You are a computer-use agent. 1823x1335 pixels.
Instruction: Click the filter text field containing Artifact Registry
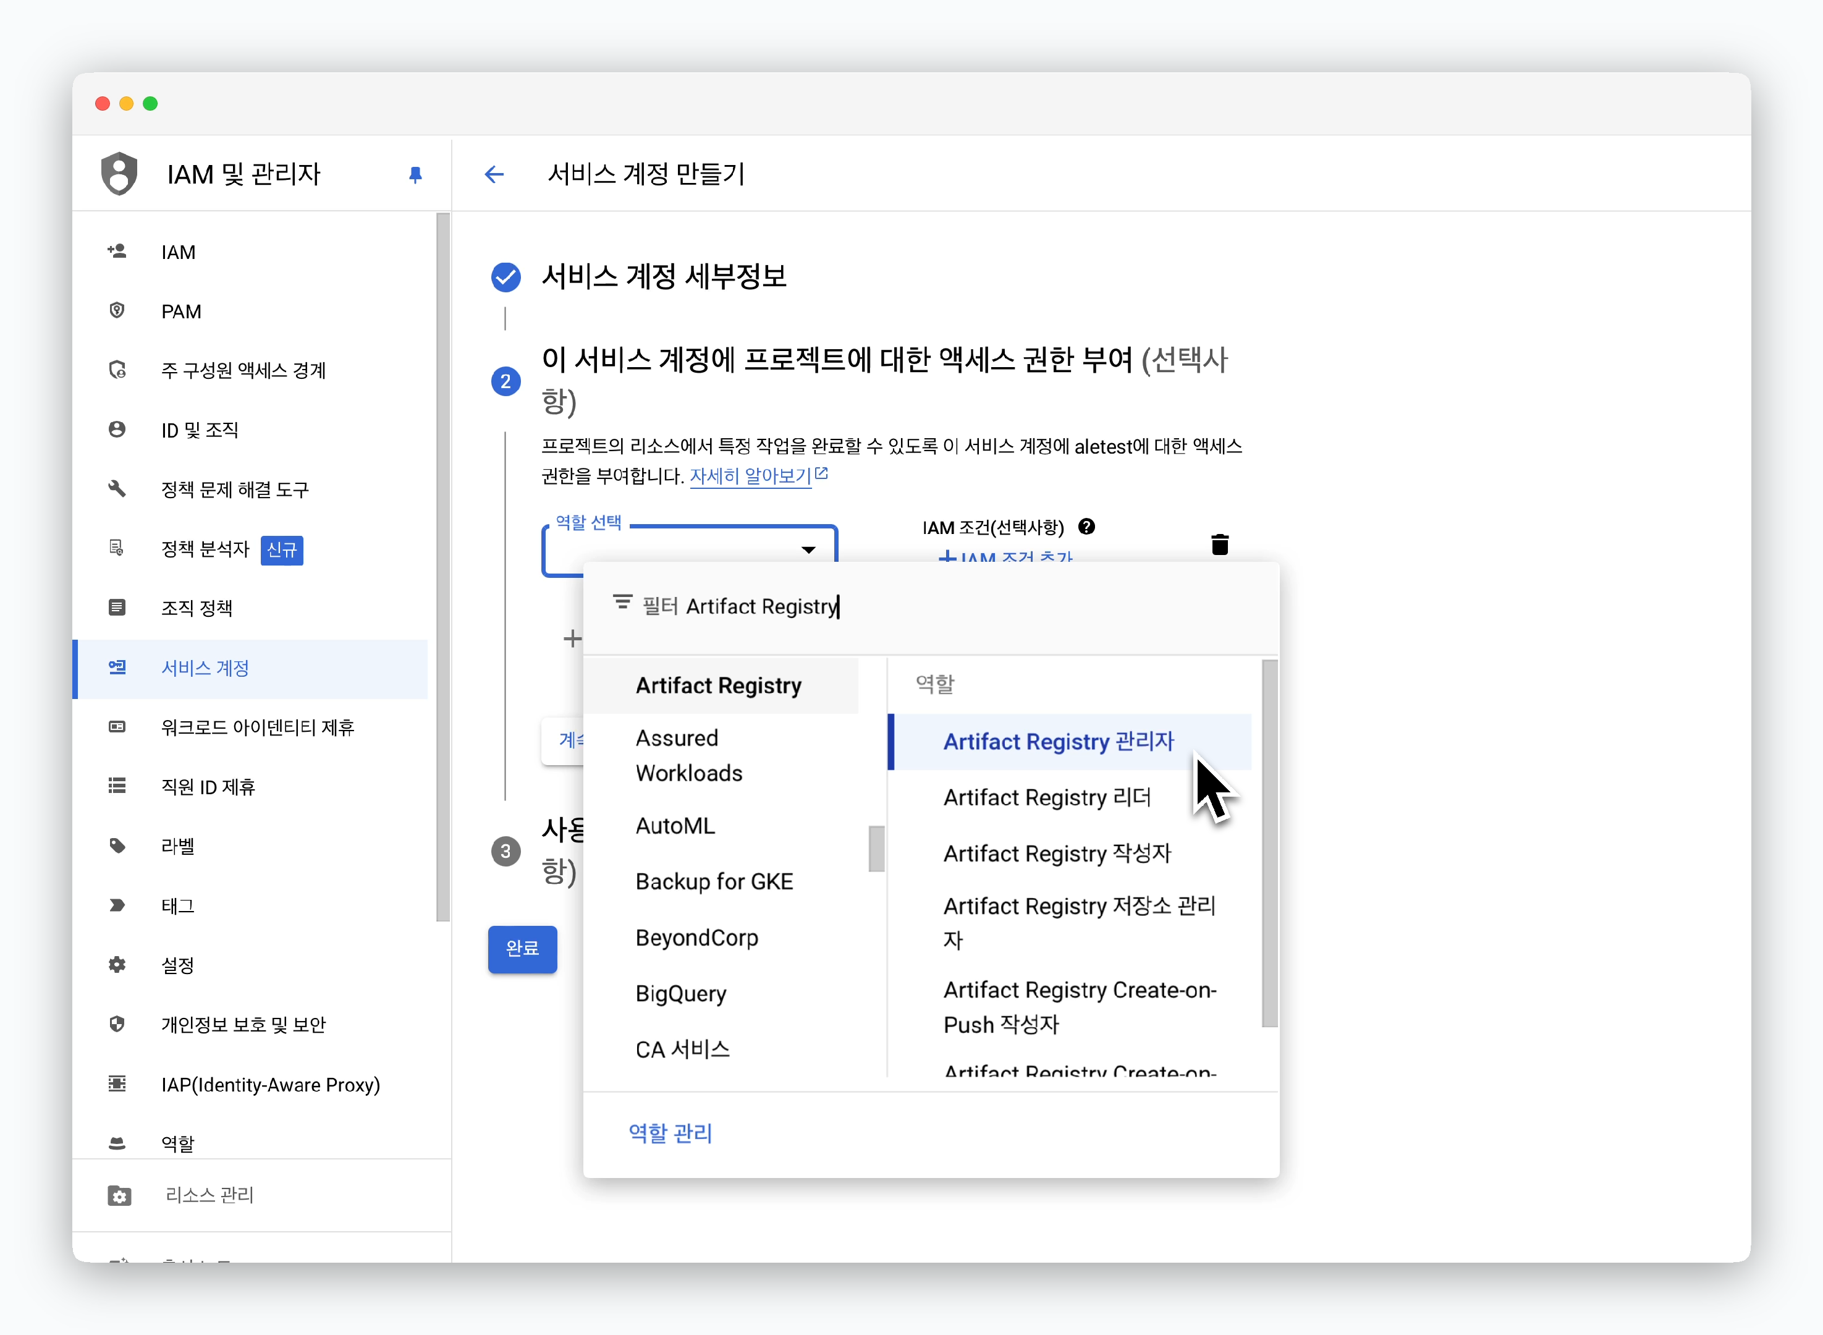929,606
